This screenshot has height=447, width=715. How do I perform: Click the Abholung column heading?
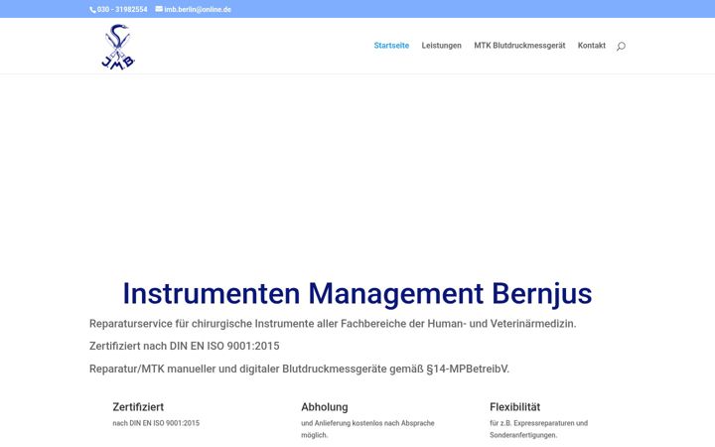324,407
